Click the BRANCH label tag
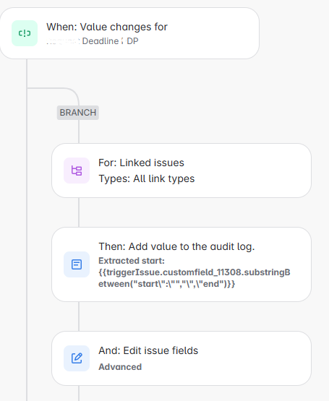Viewport: 329px width, 401px height. (x=78, y=113)
